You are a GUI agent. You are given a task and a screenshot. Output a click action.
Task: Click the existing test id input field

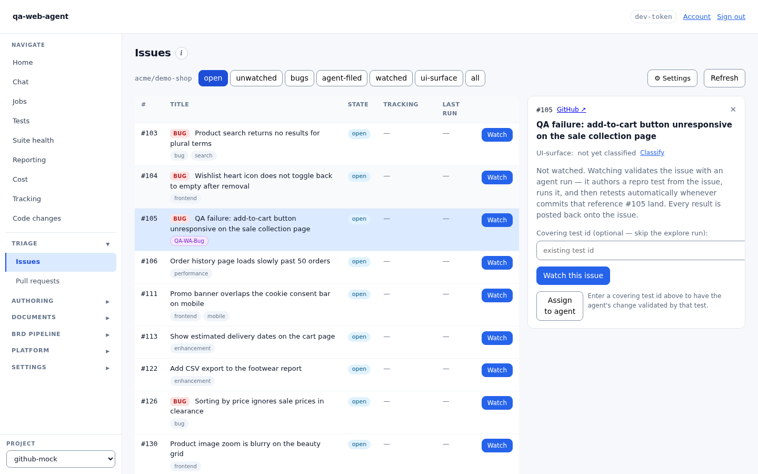pos(641,251)
